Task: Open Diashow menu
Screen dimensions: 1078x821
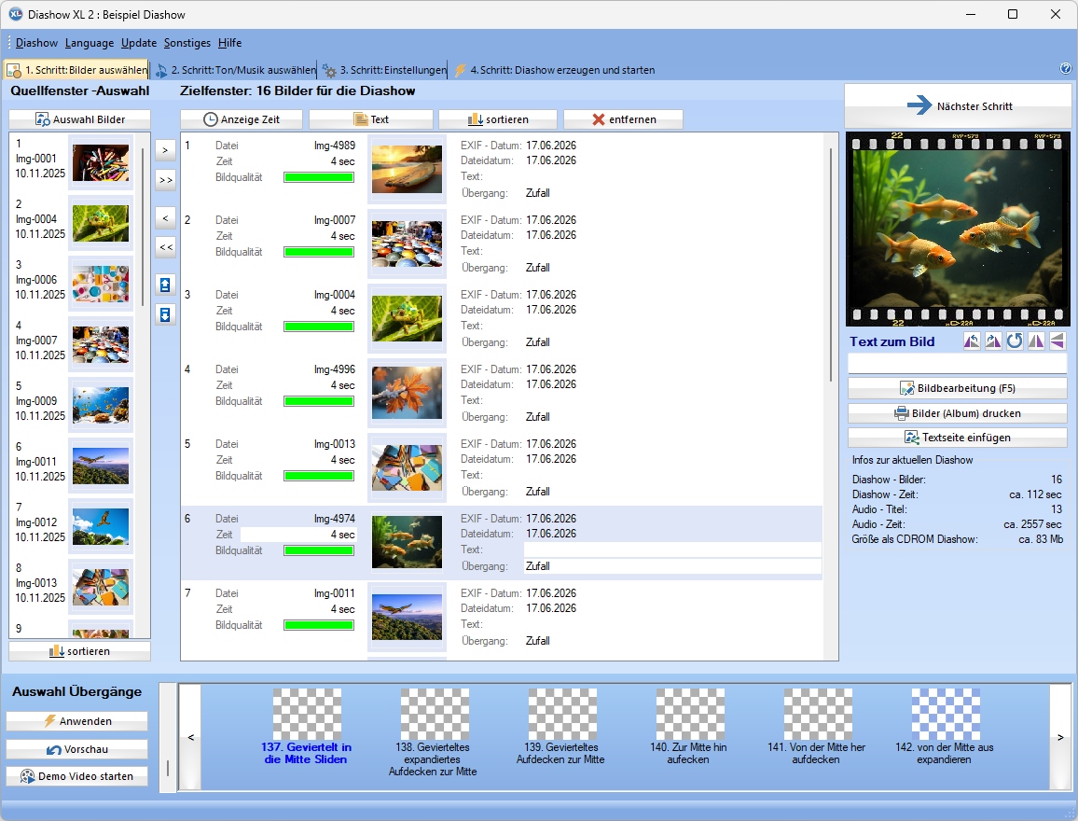Action: pyautogui.click(x=36, y=43)
